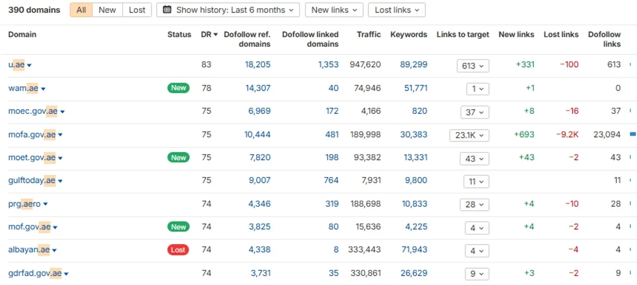Click New status badge for wam.ae

pyautogui.click(x=178, y=88)
